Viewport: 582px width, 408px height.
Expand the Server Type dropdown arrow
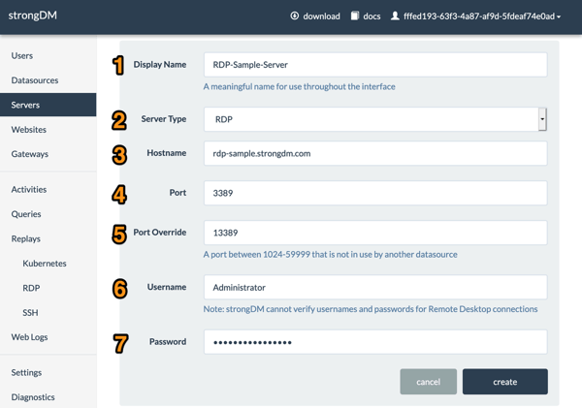point(542,119)
